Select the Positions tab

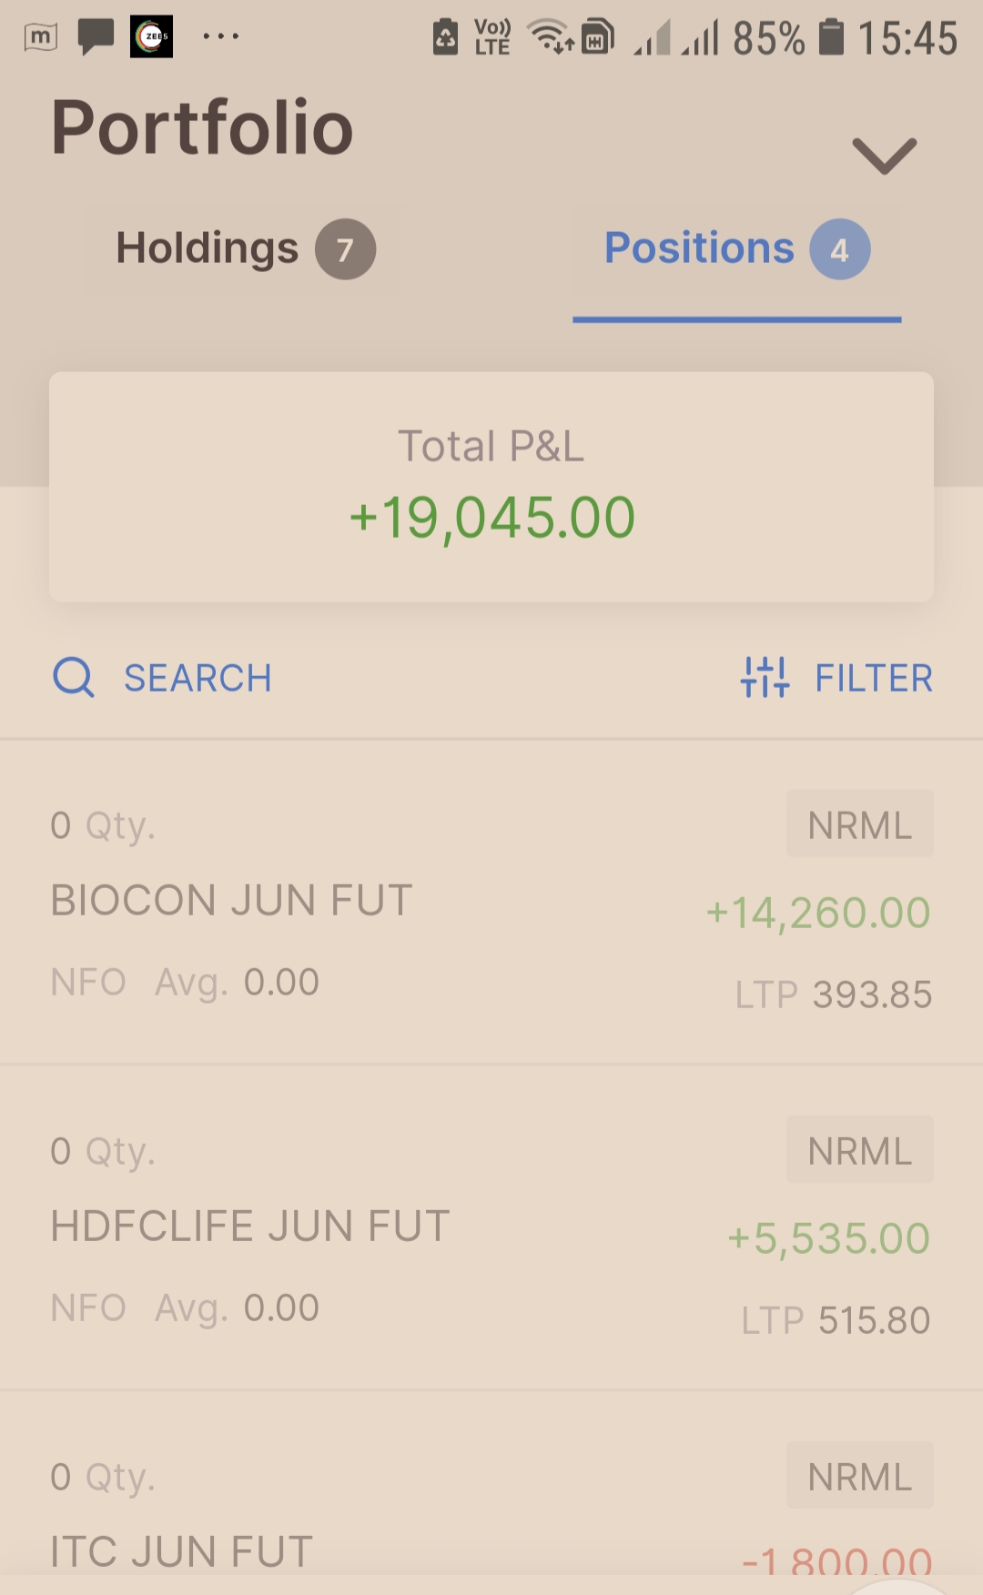click(x=699, y=248)
